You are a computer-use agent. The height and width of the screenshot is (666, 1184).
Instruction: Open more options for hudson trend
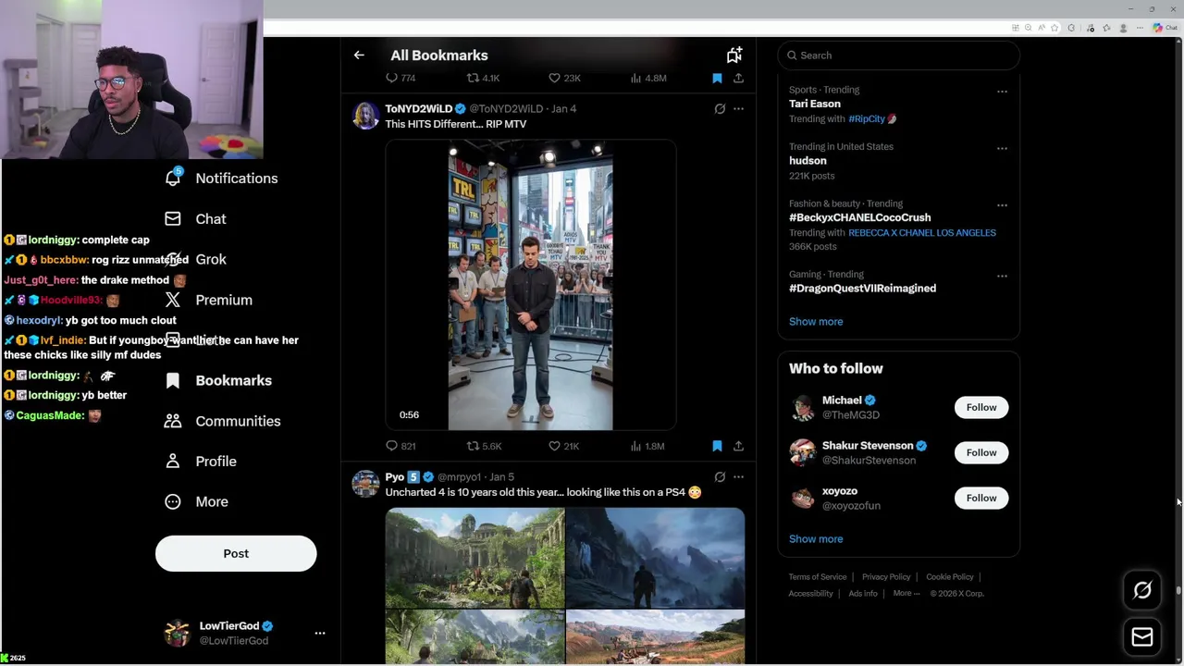(x=1002, y=148)
